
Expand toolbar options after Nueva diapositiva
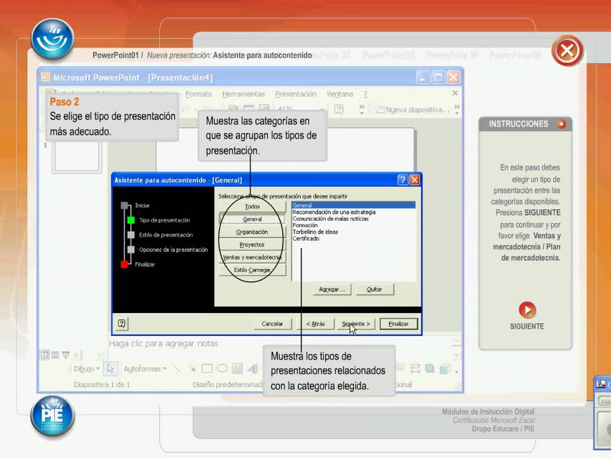point(457,109)
